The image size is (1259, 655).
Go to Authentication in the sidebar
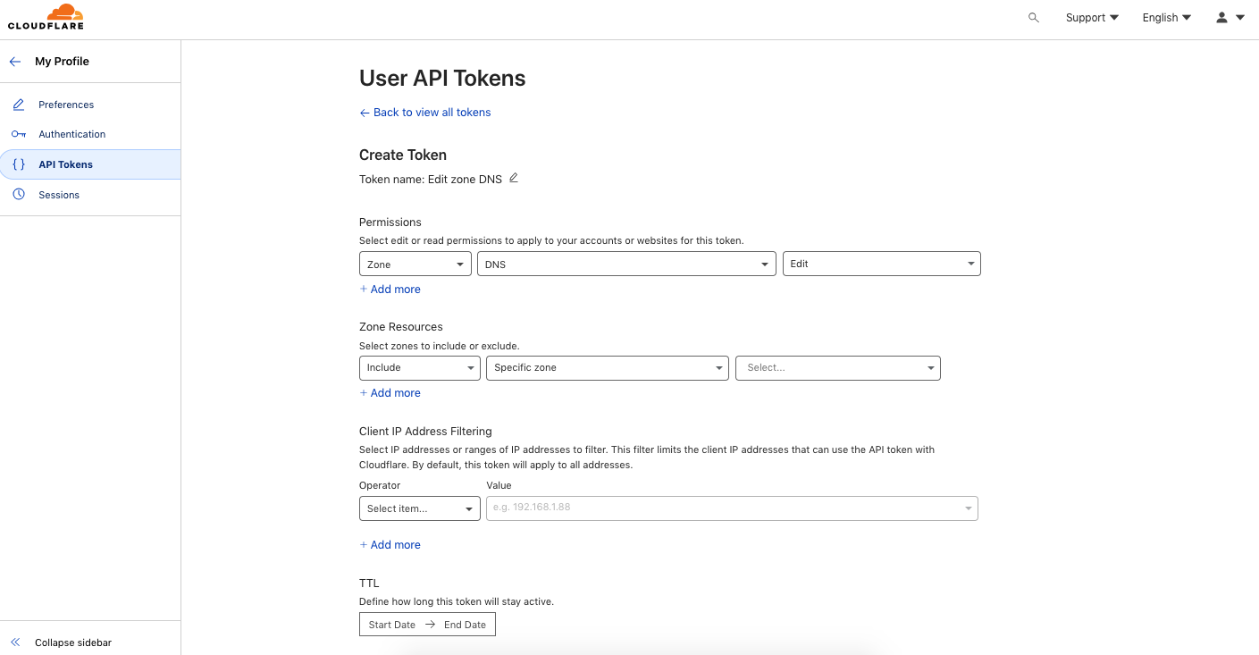(x=71, y=134)
